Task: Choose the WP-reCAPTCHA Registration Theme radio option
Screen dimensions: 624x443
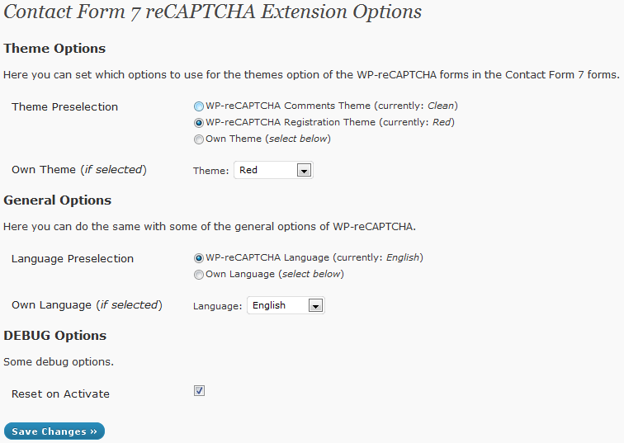Action: coord(198,123)
